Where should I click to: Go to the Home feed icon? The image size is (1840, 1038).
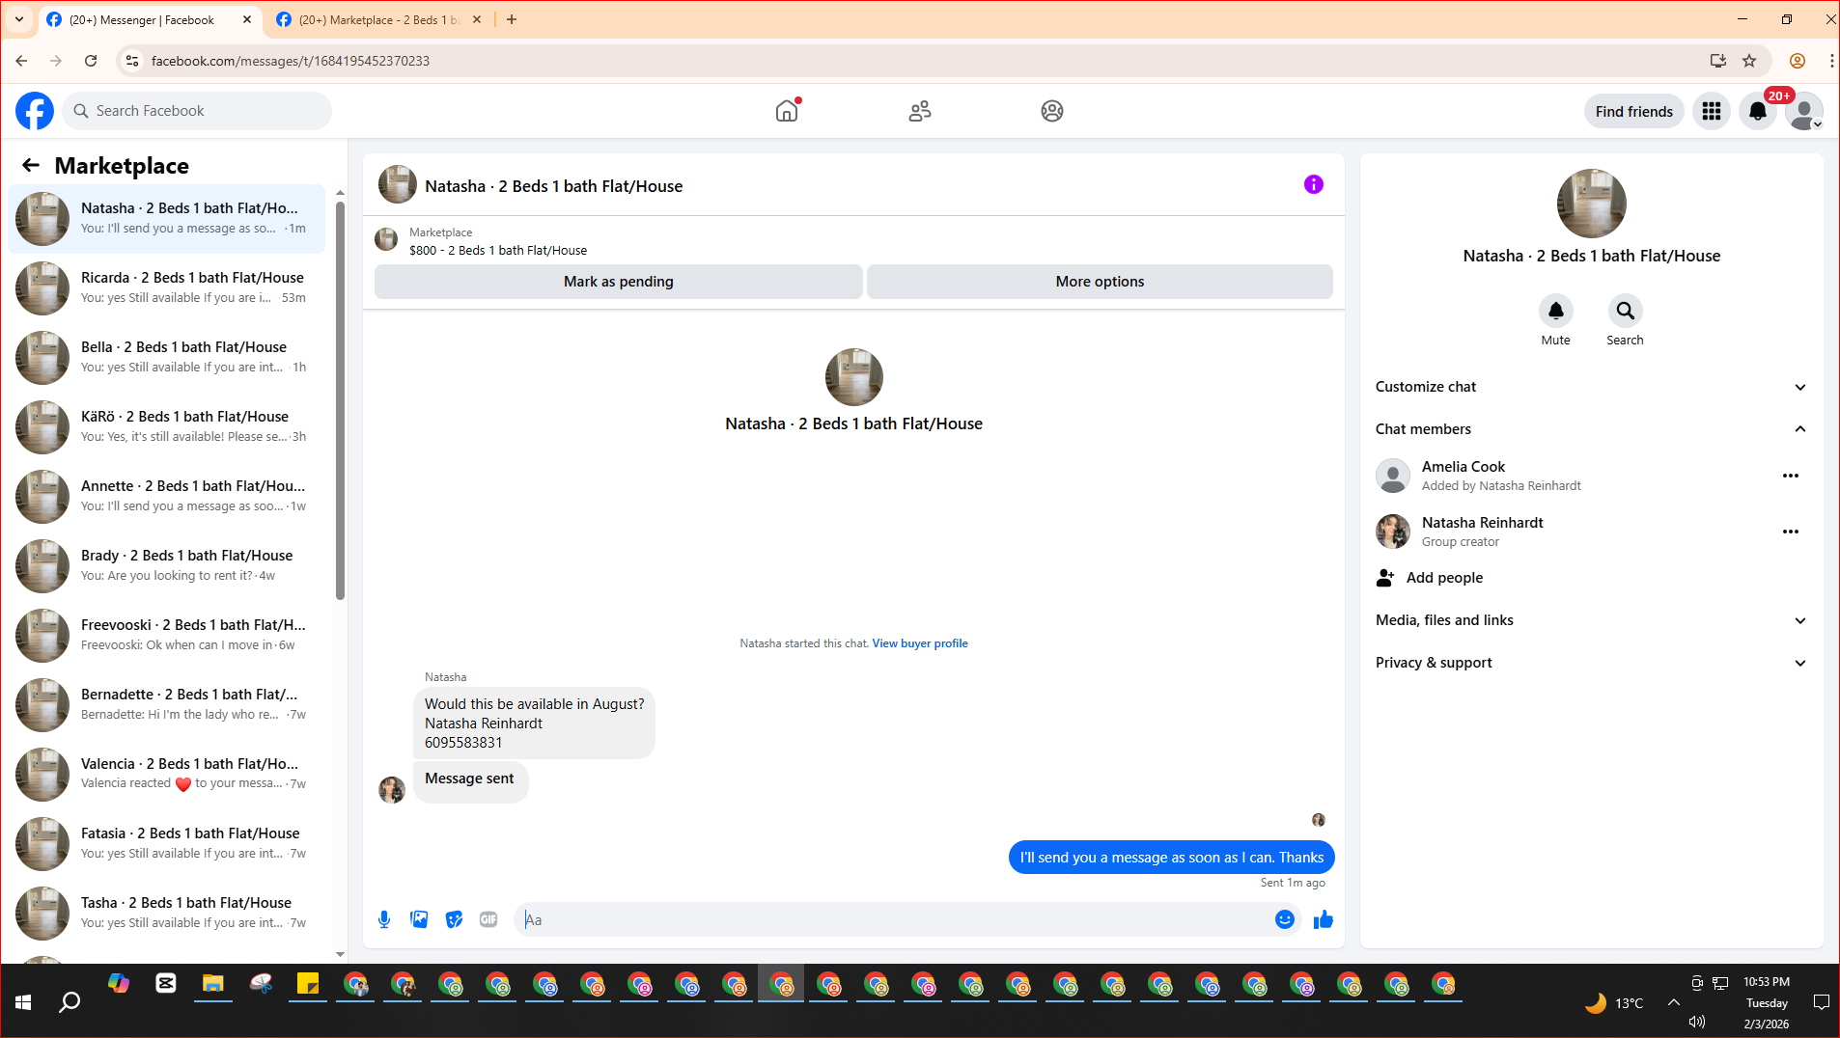click(787, 111)
